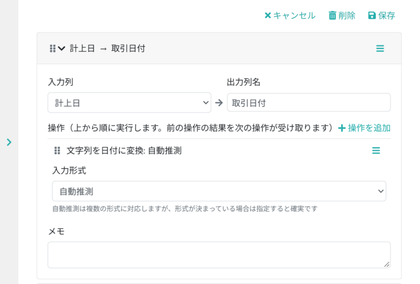
Task: Click the + 操作を追加 link
Action: pos(364,128)
